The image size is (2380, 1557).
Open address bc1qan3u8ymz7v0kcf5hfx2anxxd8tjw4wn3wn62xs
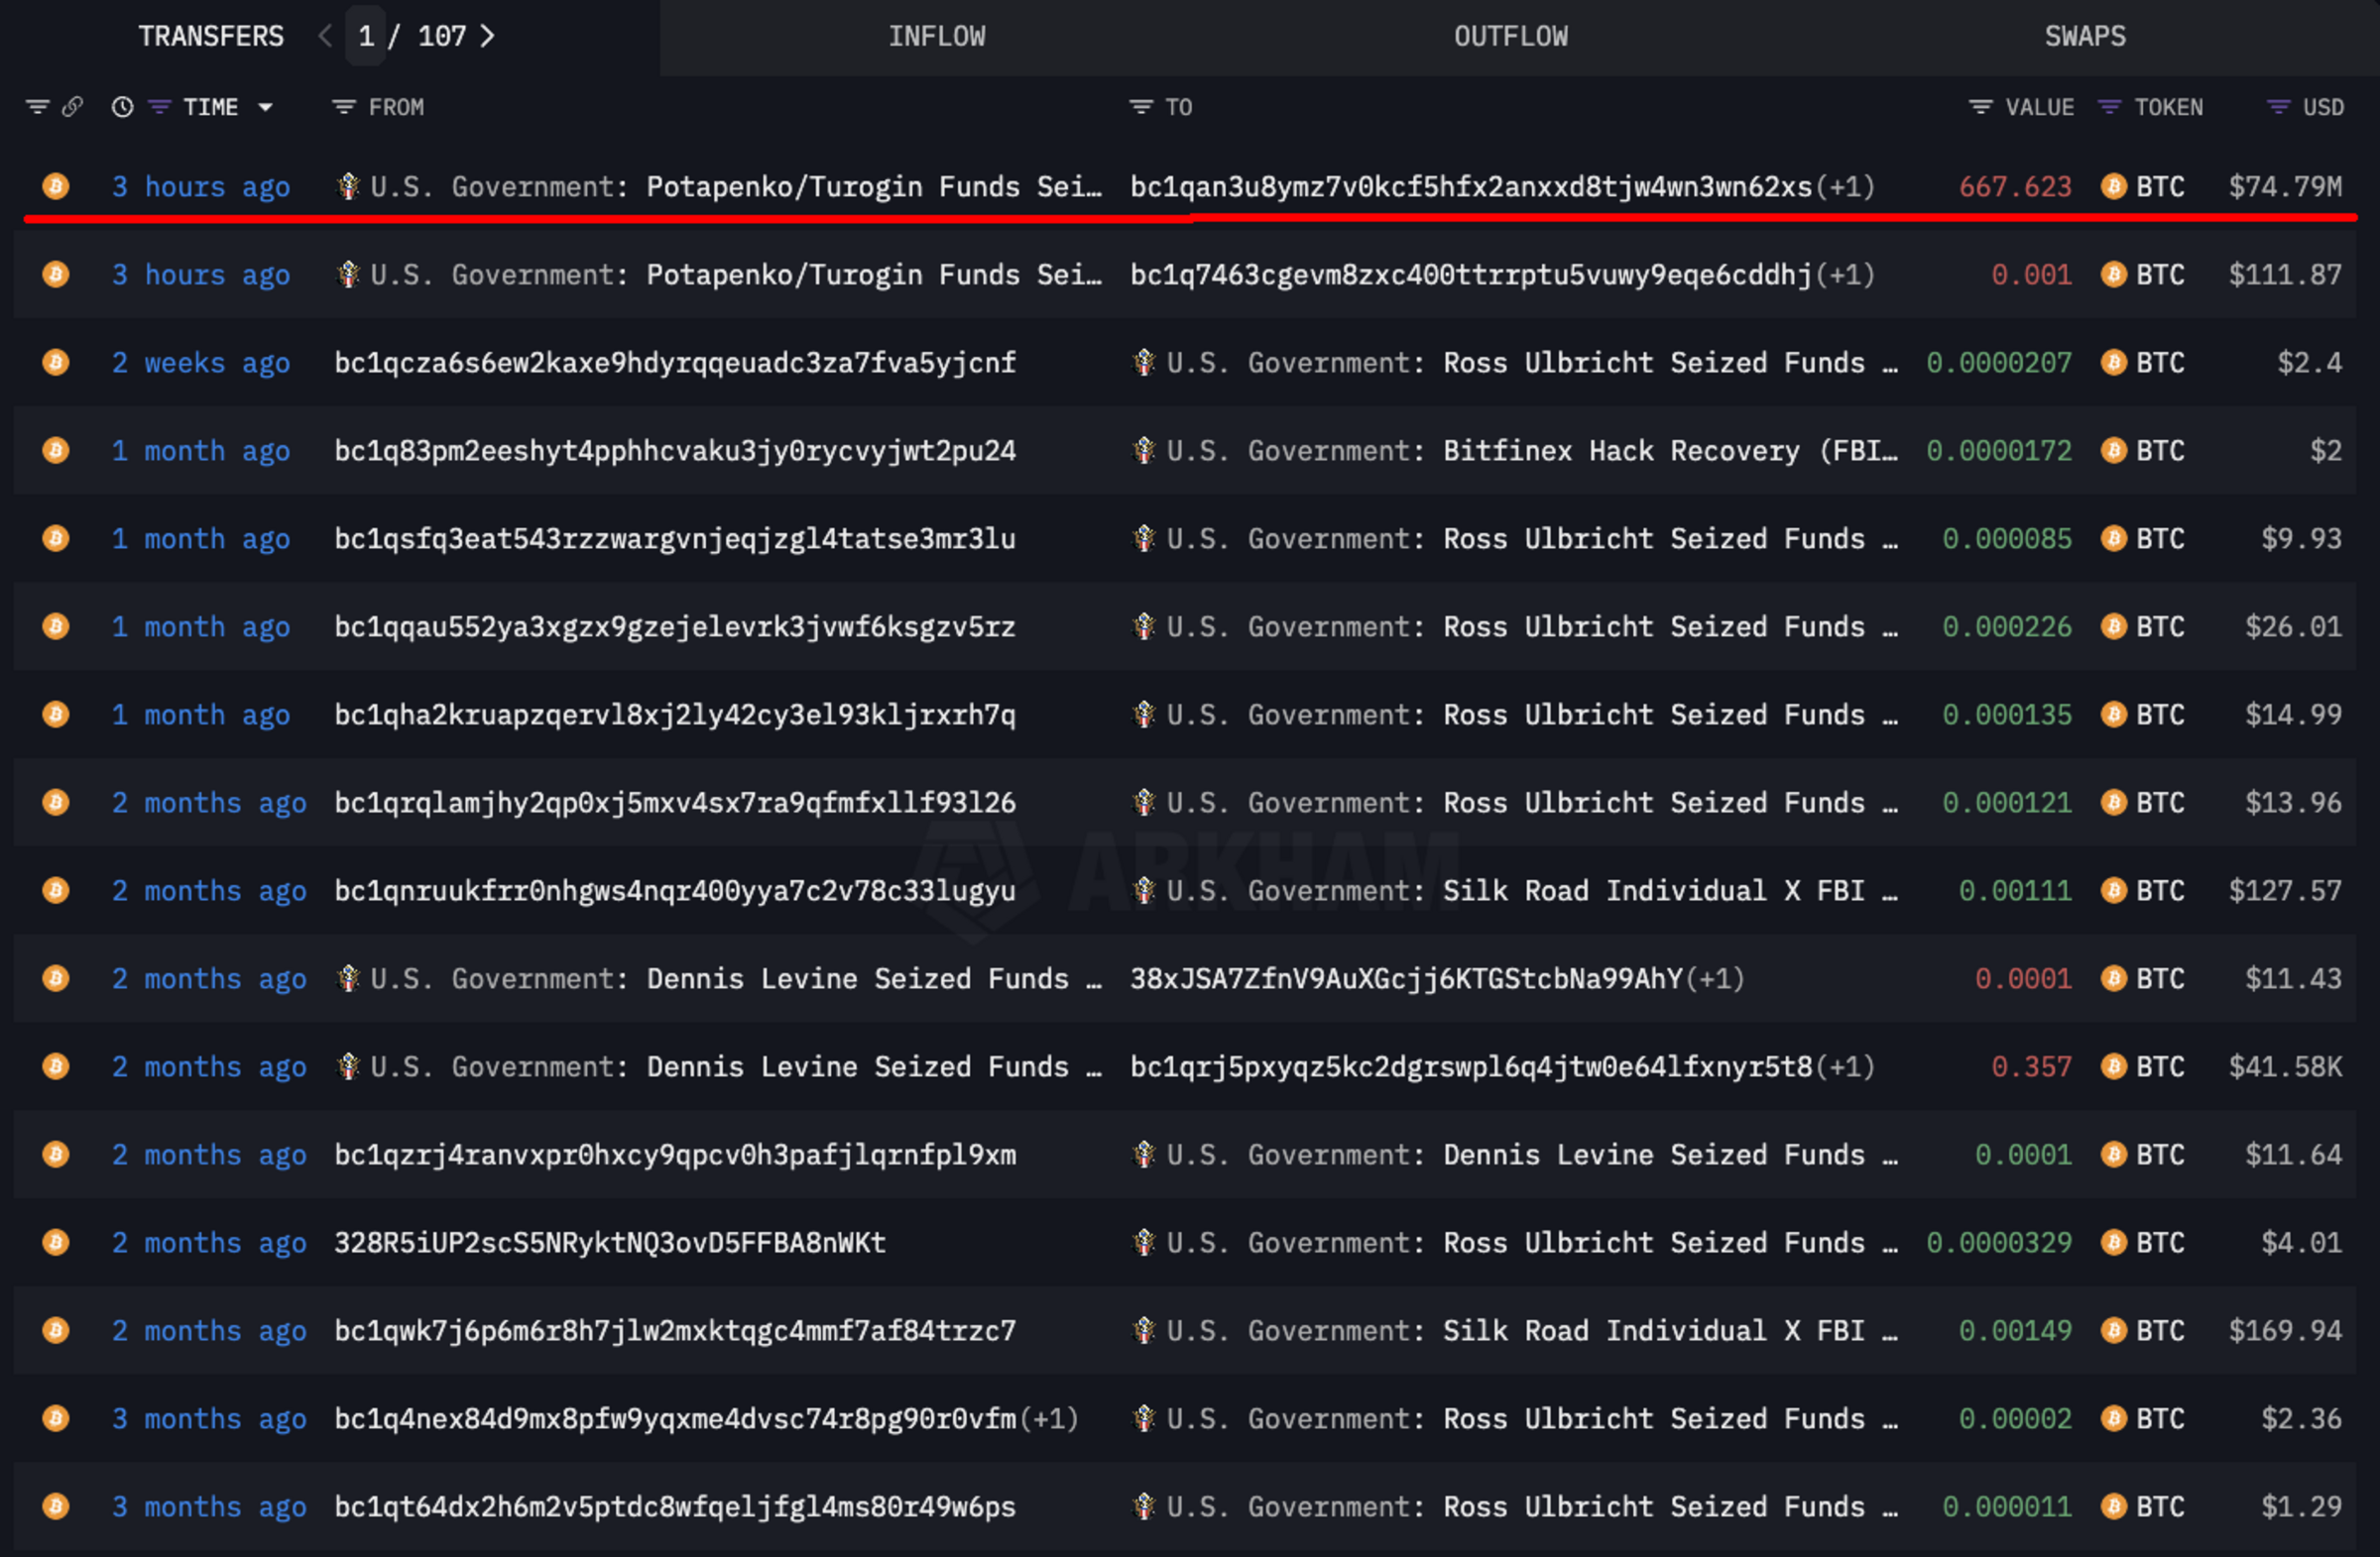[x=1470, y=187]
